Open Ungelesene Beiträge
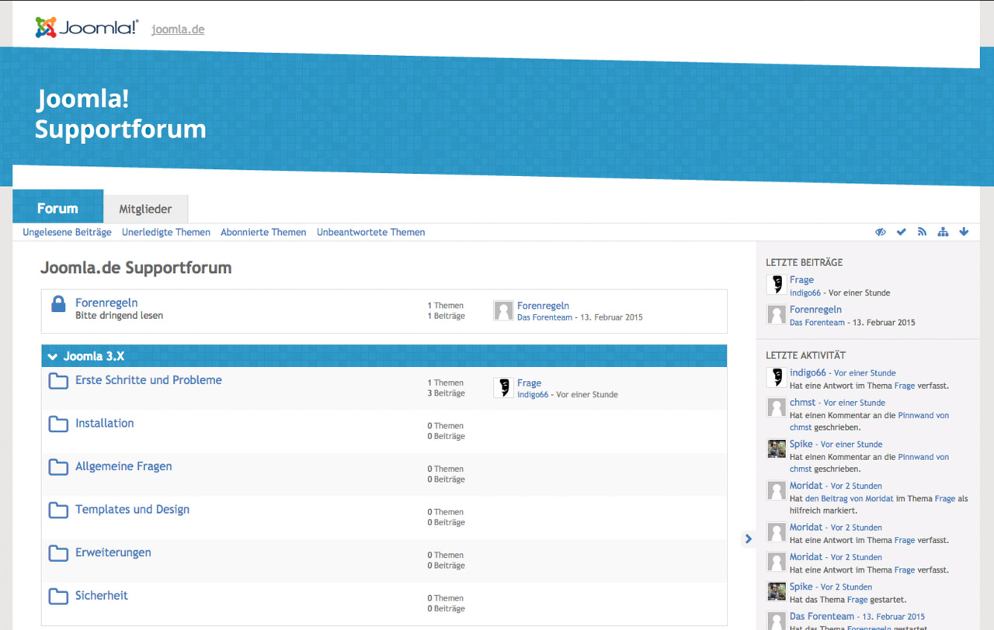Screen dimensions: 994x630 click(x=67, y=232)
